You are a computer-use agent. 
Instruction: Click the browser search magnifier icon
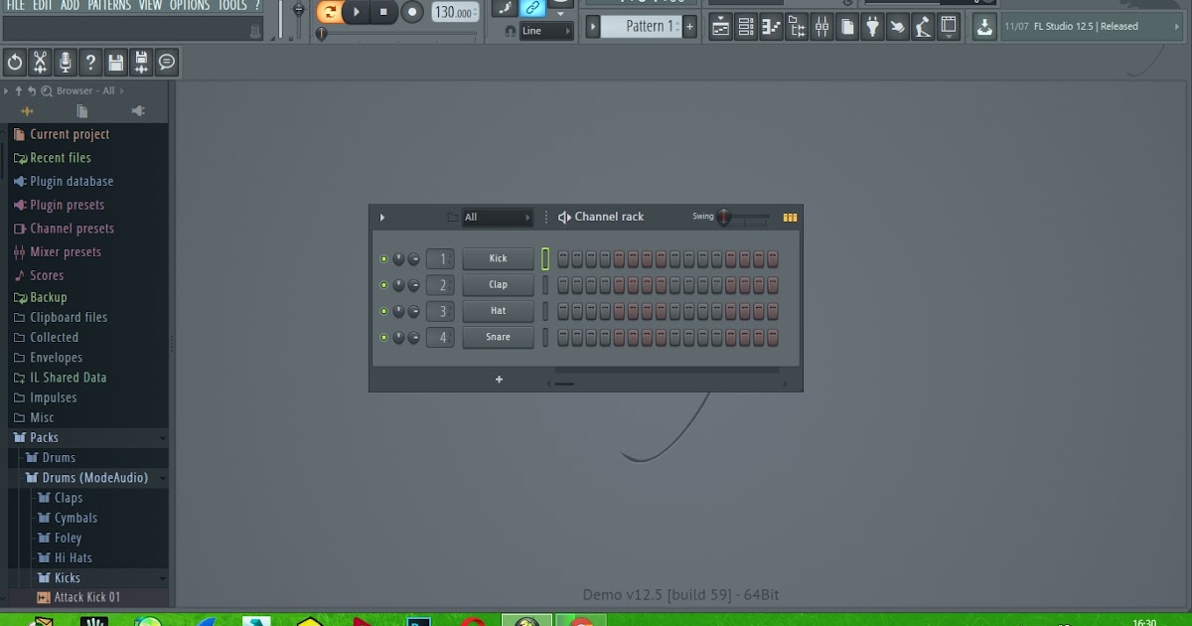(47, 90)
